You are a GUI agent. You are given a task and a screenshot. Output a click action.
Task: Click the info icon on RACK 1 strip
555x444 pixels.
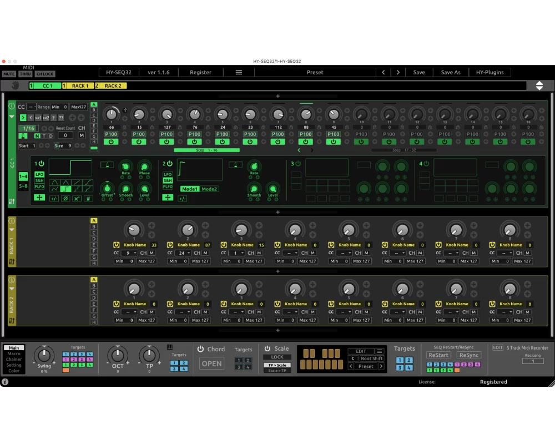pos(12,221)
